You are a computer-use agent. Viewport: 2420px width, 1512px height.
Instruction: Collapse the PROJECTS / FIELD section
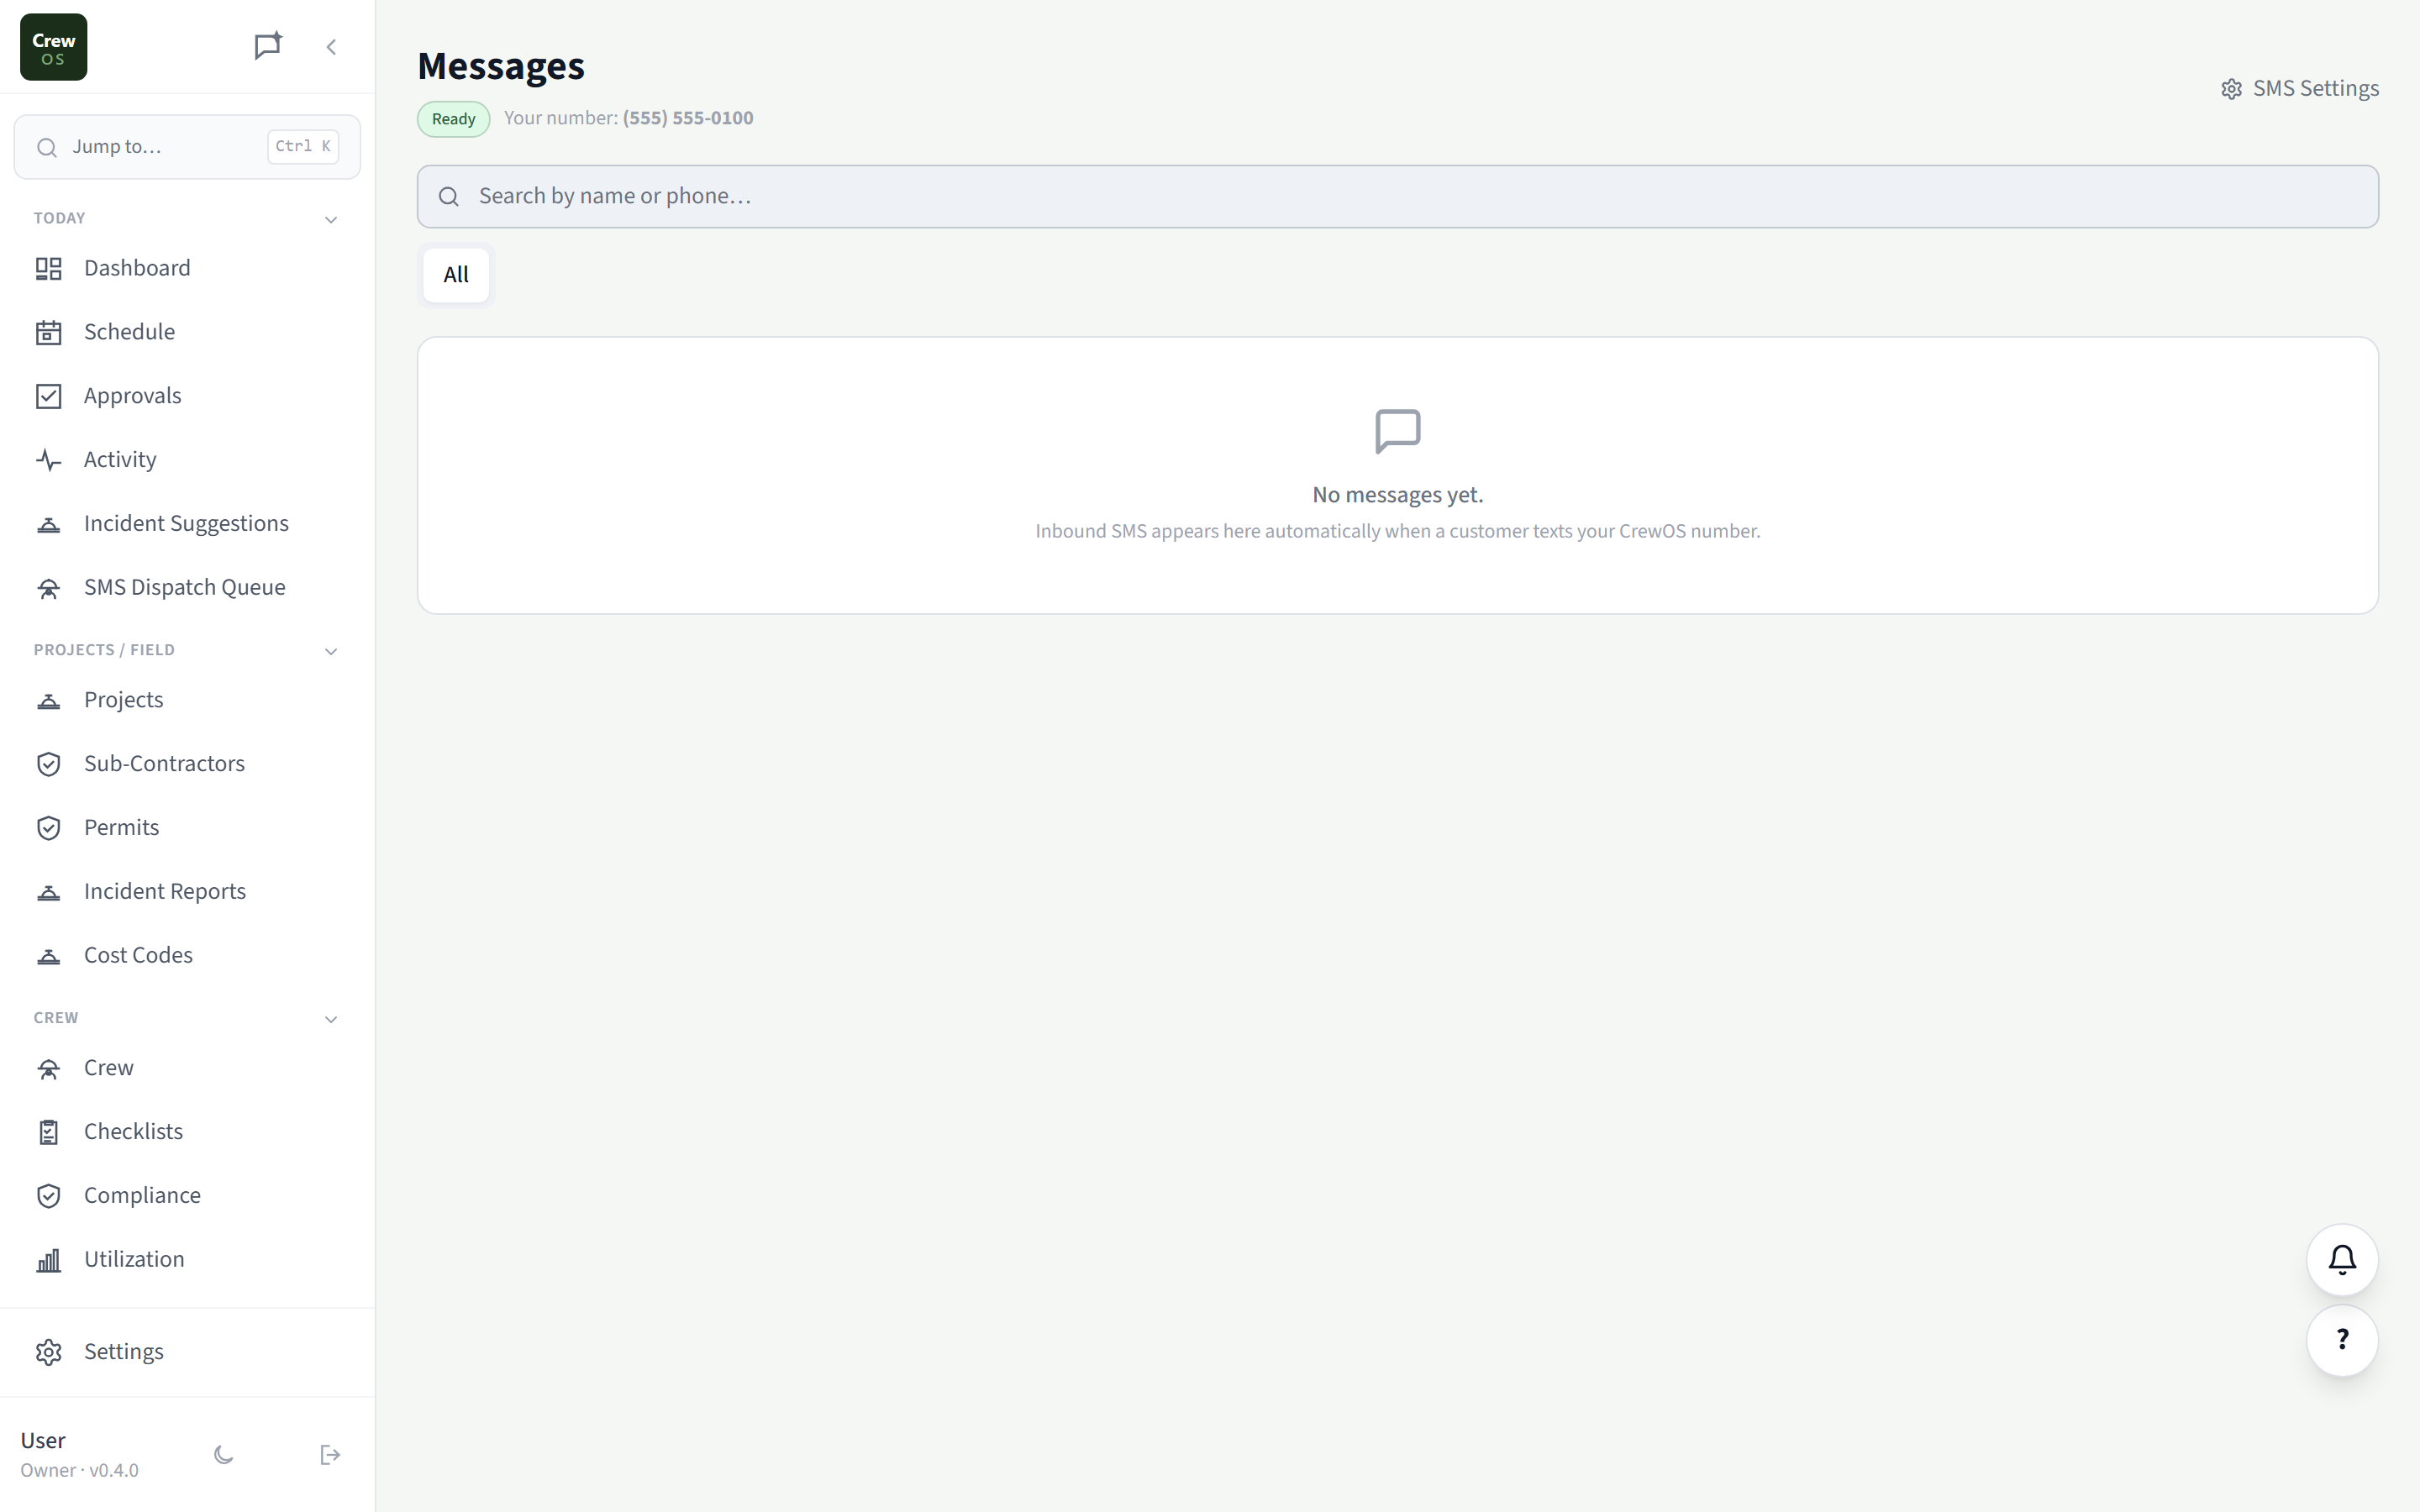tap(331, 651)
